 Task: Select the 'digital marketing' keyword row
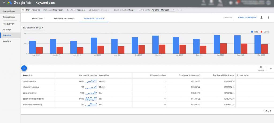pyautogui.click(x=147, y=81)
